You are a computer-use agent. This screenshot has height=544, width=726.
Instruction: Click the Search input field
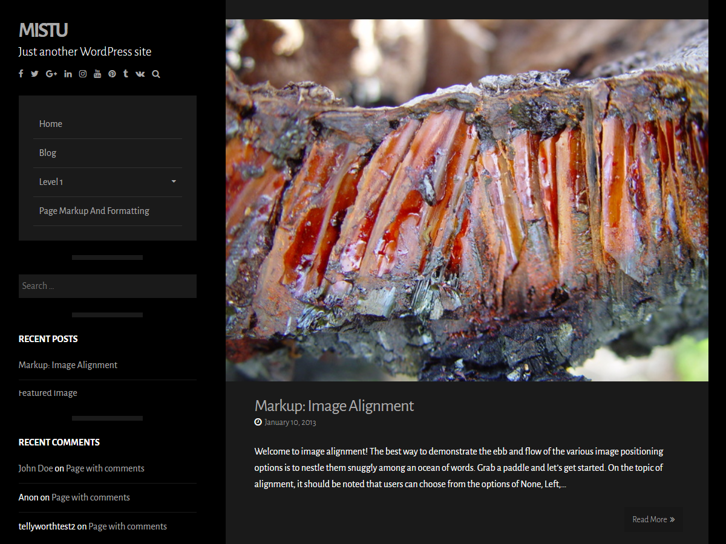coord(108,286)
